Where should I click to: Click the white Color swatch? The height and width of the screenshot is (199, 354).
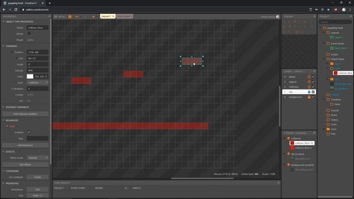click(x=30, y=76)
